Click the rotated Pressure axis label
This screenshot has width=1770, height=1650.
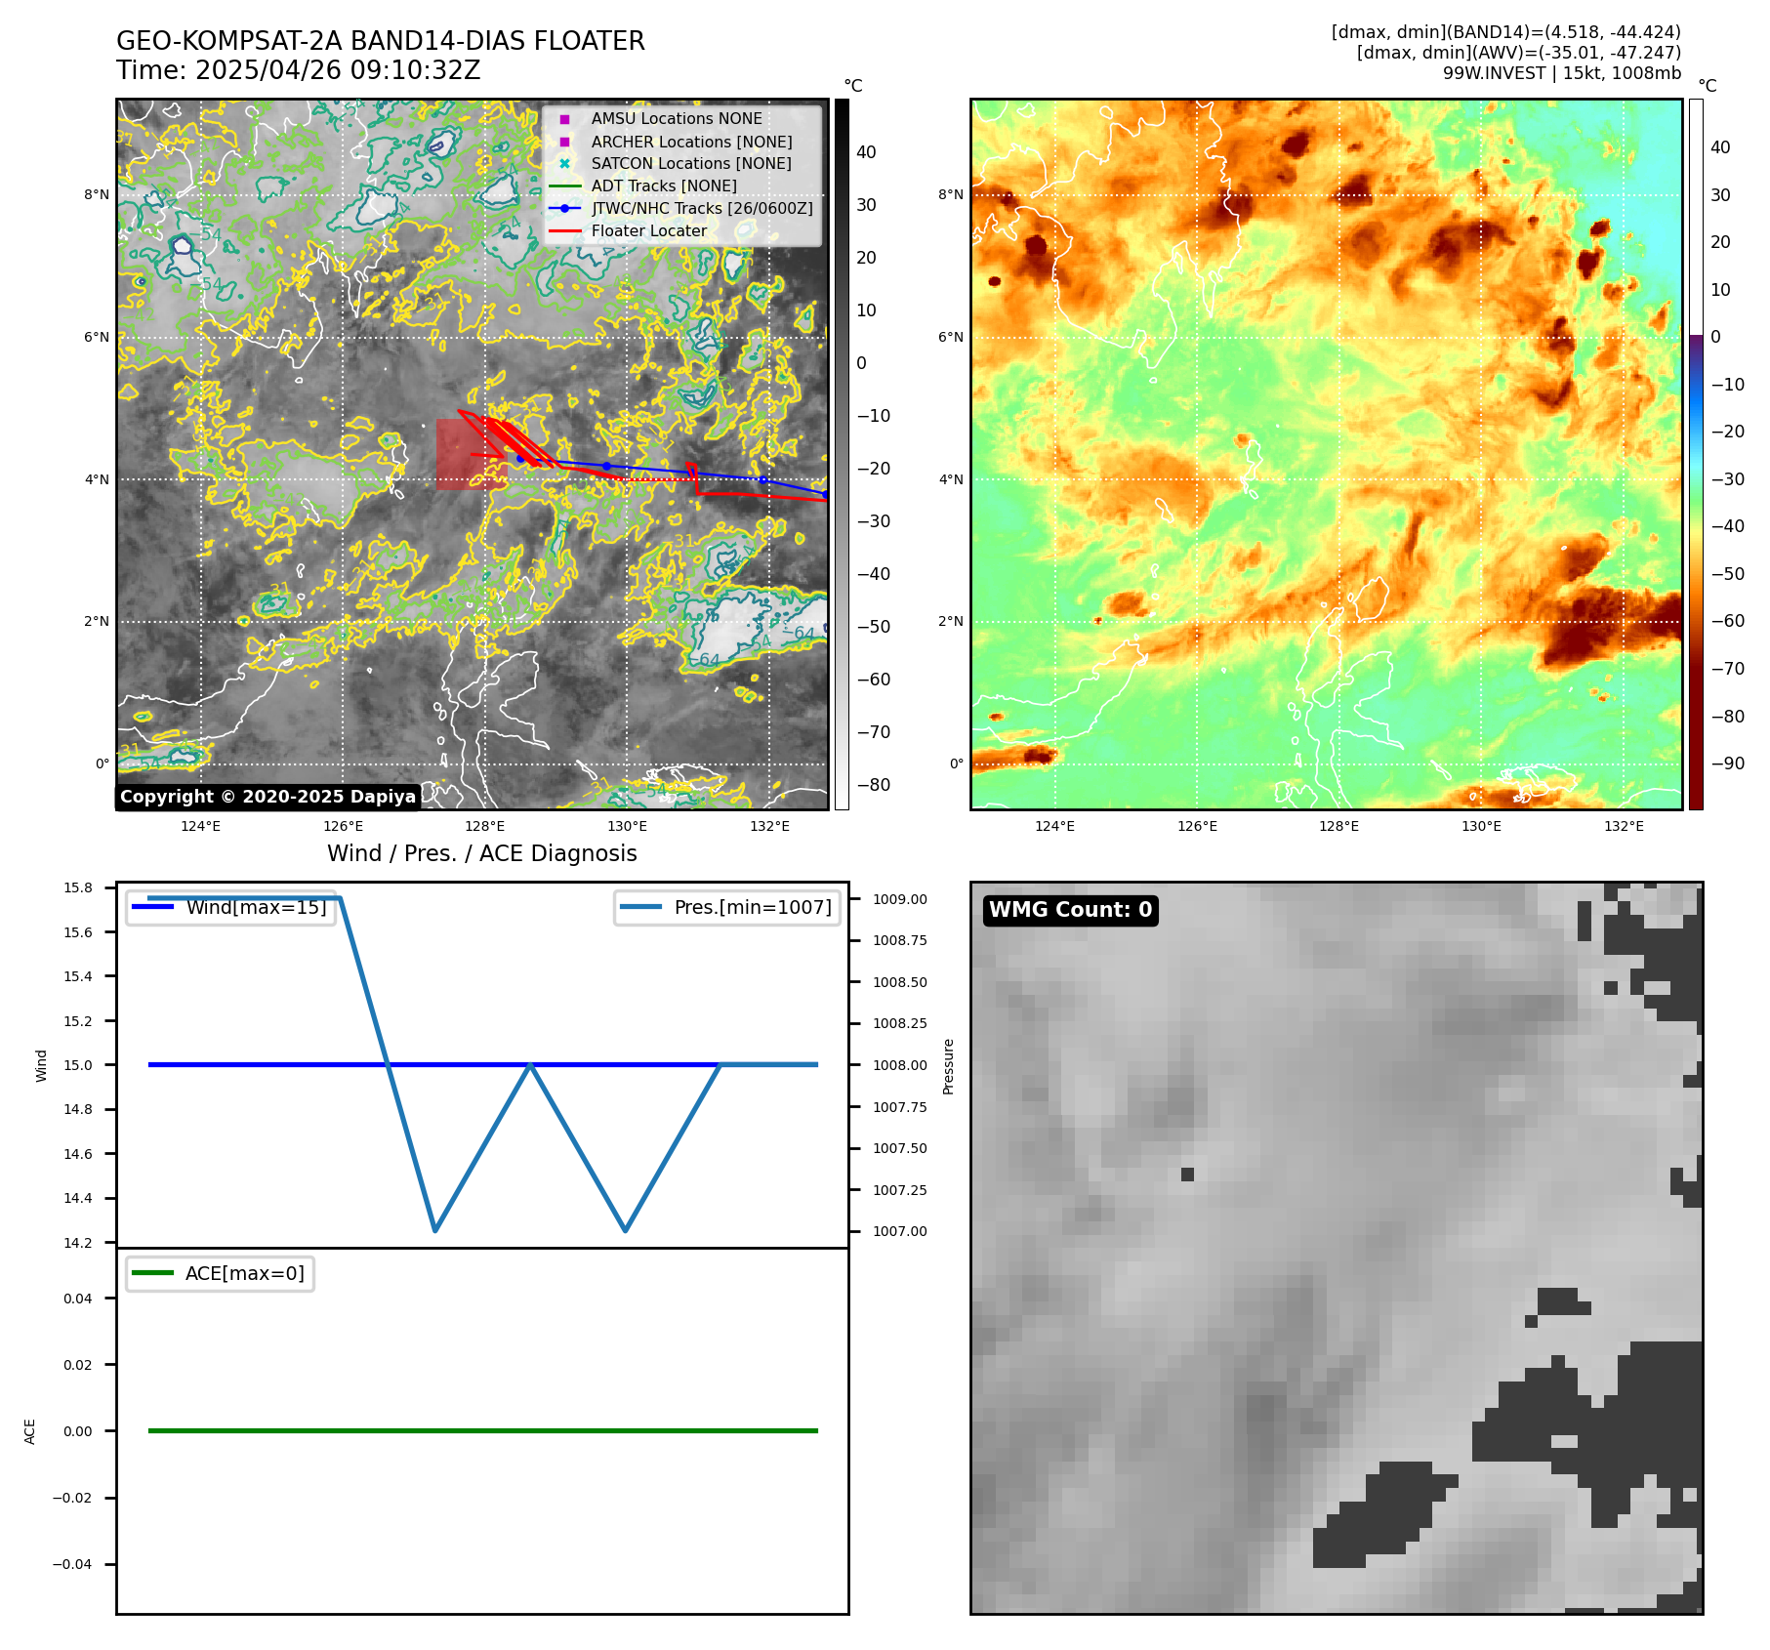(948, 1066)
